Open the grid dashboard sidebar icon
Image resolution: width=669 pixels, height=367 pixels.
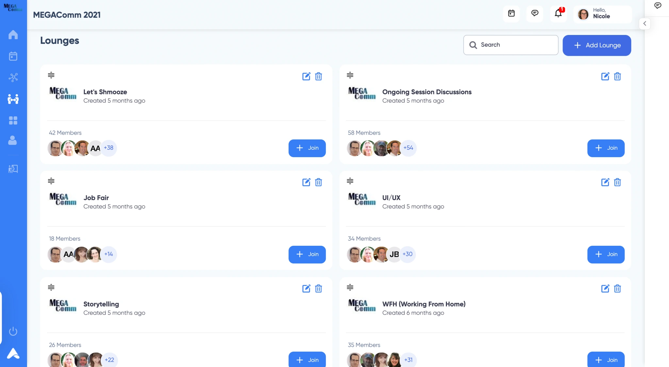(13, 121)
